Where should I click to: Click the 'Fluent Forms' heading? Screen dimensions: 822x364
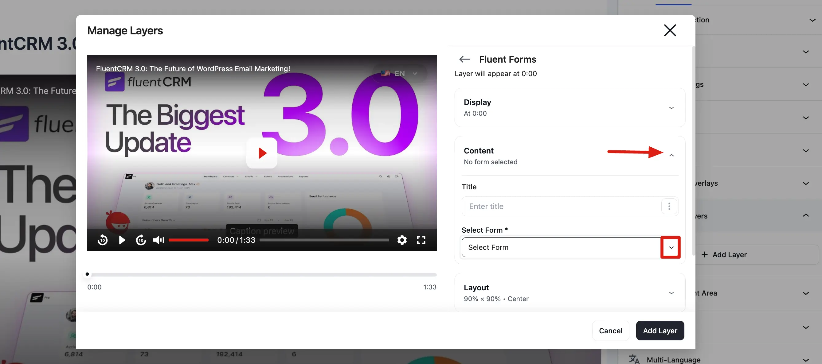[x=507, y=59]
